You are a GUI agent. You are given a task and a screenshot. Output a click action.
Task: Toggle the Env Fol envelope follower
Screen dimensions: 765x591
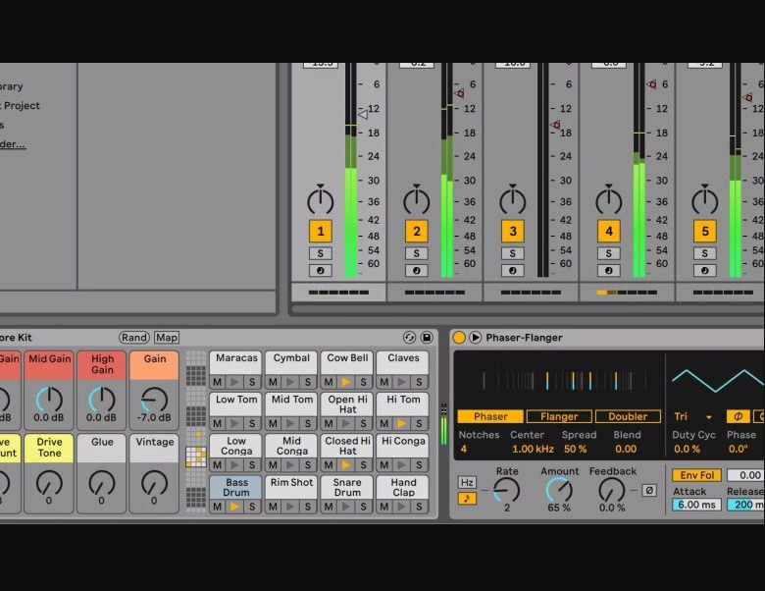(696, 475)
